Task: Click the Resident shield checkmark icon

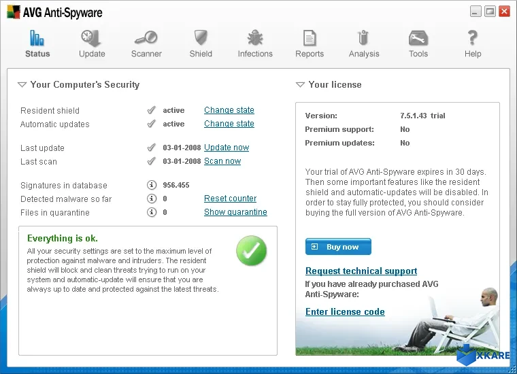Action: pyautogui.click(x=151, y=110)
